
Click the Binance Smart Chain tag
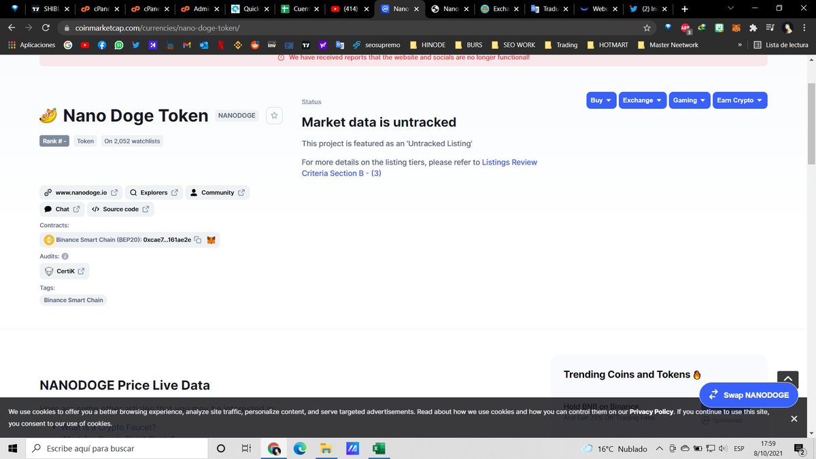click(73, 300)
